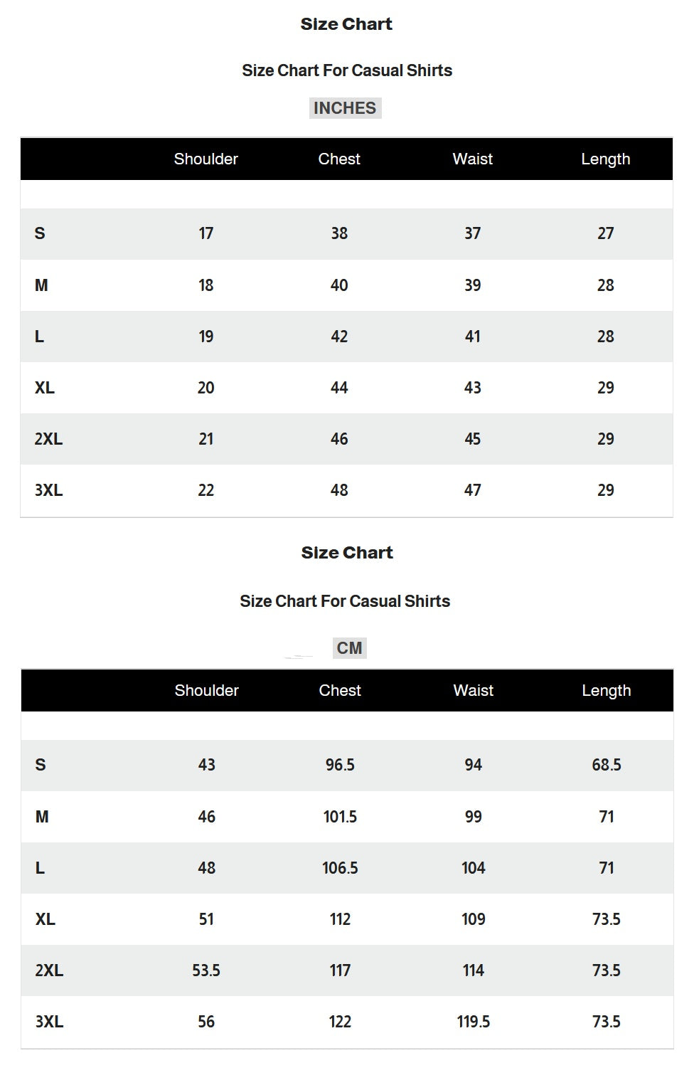Click the CM unit label
694x1090 pixels.
click(x=349, y=648)
